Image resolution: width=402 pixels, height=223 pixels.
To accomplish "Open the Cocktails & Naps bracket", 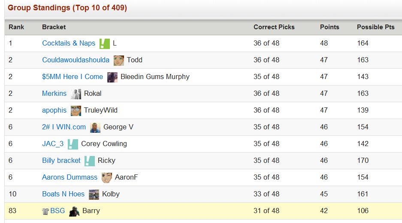I will 69,43.
